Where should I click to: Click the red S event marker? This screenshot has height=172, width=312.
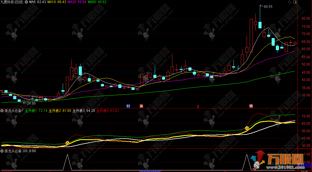point(198,106)
